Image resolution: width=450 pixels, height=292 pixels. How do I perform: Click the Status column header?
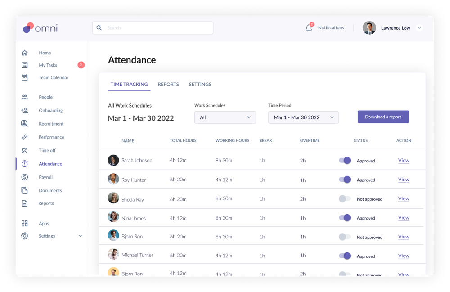360,140
